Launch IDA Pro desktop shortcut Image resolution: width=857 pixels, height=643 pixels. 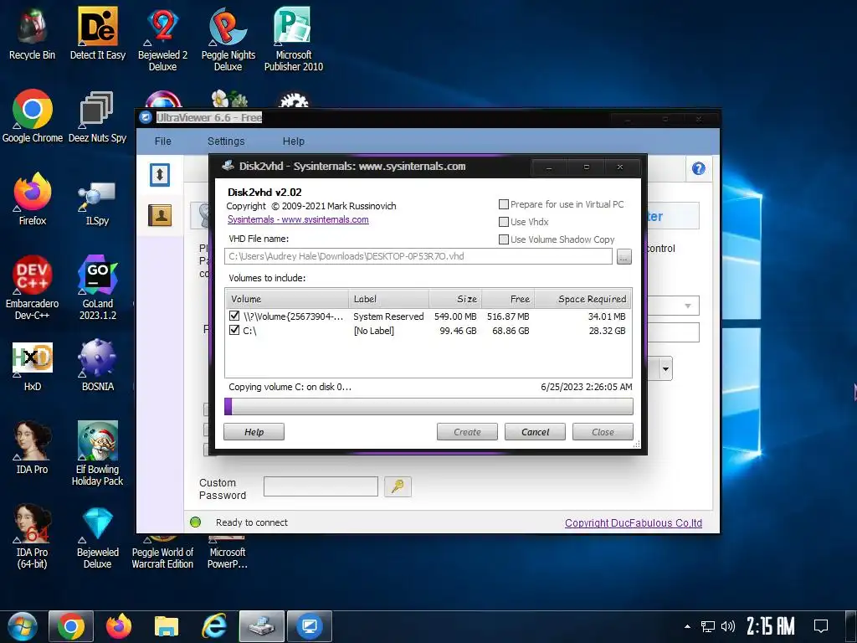(33, 447)
